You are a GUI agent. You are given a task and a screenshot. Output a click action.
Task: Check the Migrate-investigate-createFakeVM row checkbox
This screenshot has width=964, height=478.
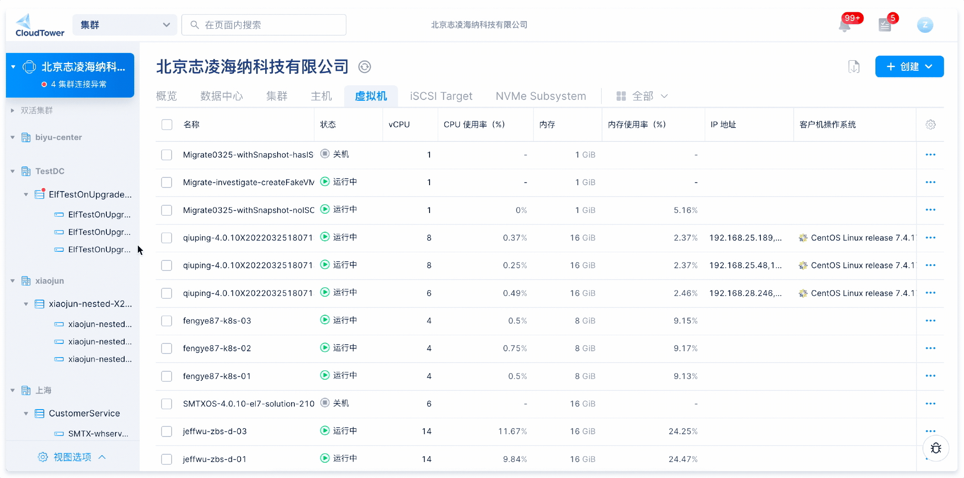click(x=167, y=182)
